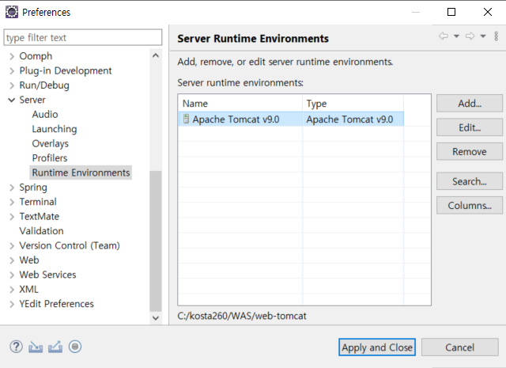
Task: Select the Terminal label in tree
Action: pos(38,202)
